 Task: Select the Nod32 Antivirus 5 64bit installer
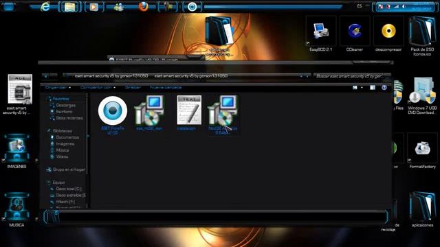click(223, 115)
